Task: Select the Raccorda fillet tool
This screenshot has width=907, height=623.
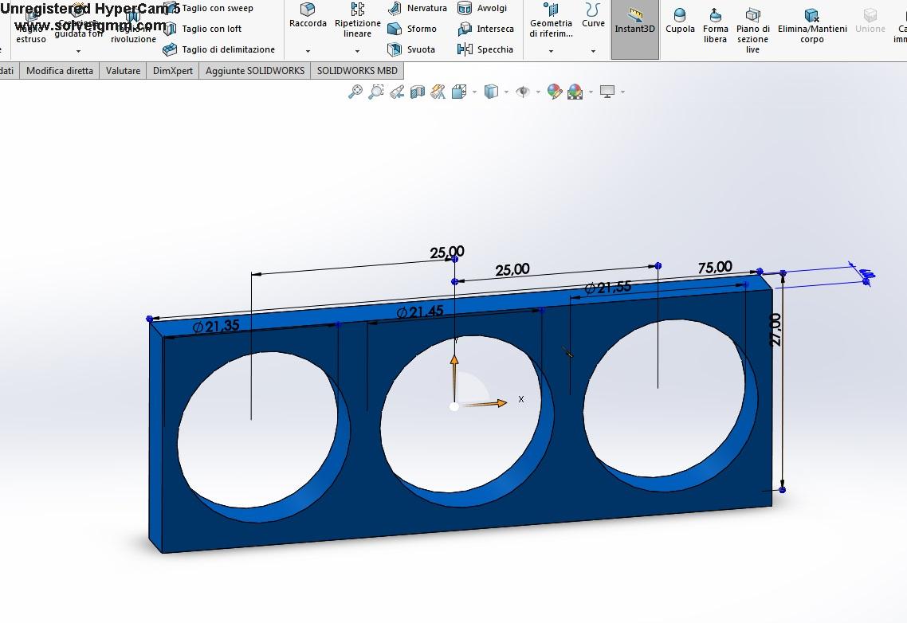Action: (308, 16)
